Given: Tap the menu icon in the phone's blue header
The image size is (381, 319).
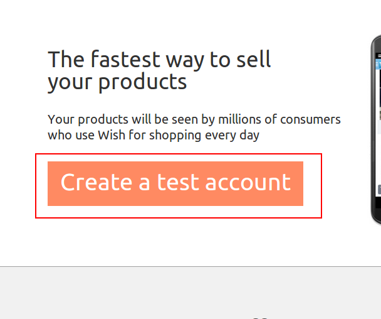Looking at the screenshot, I should tap(378, 62).
